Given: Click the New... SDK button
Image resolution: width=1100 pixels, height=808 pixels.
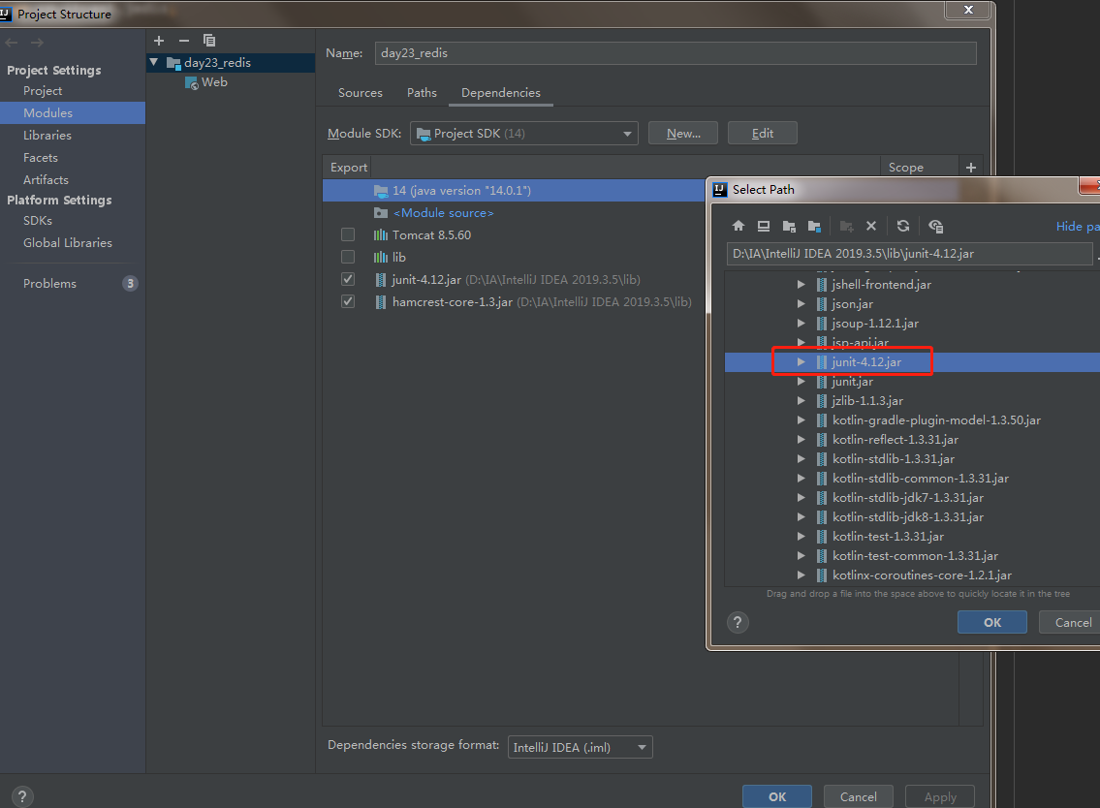Looking at the screenshot, I should (683, 134).
